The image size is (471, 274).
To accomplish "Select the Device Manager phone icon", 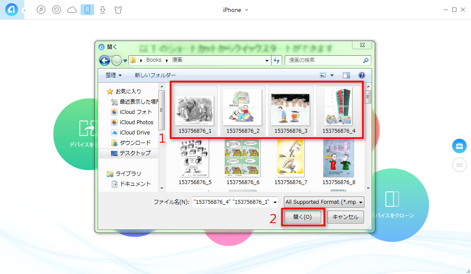I will [x=87, y=10].
